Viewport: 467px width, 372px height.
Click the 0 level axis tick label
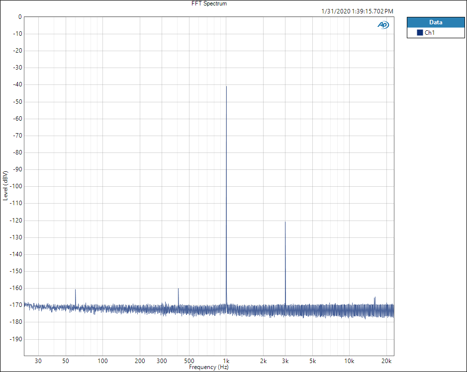pyautogui.click(x=20, y=17)
